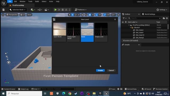
Task: Open grid snap value 10
Action: point(93,15)
